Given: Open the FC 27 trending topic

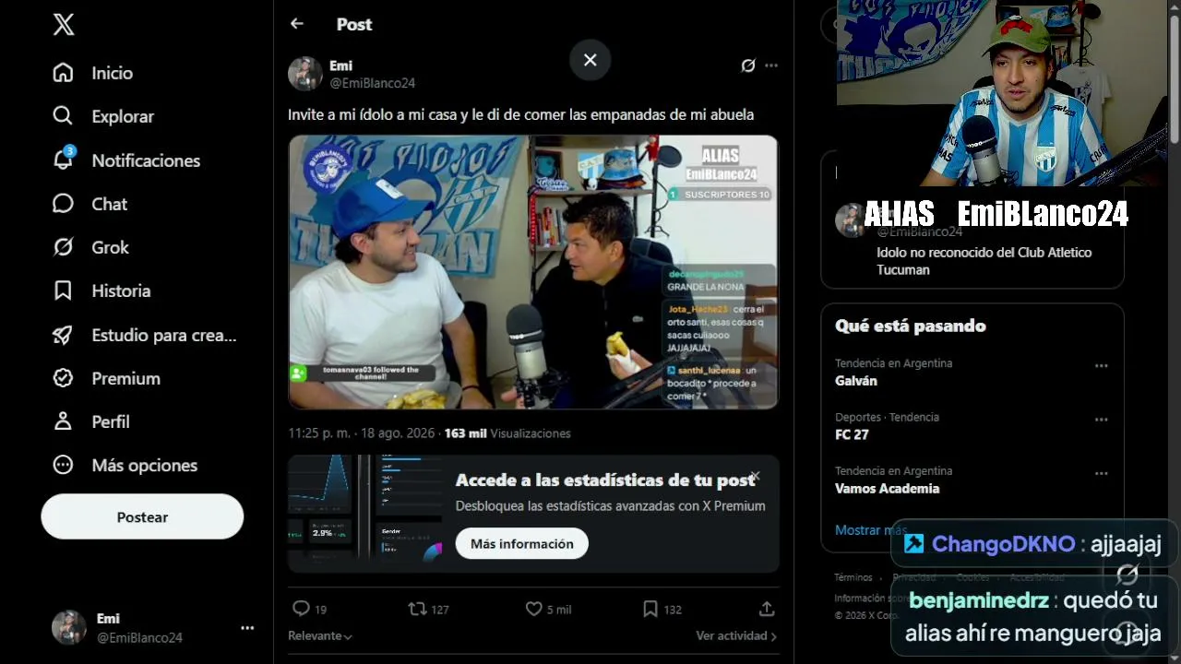Looking at the screenshot, I should (852, 434).
